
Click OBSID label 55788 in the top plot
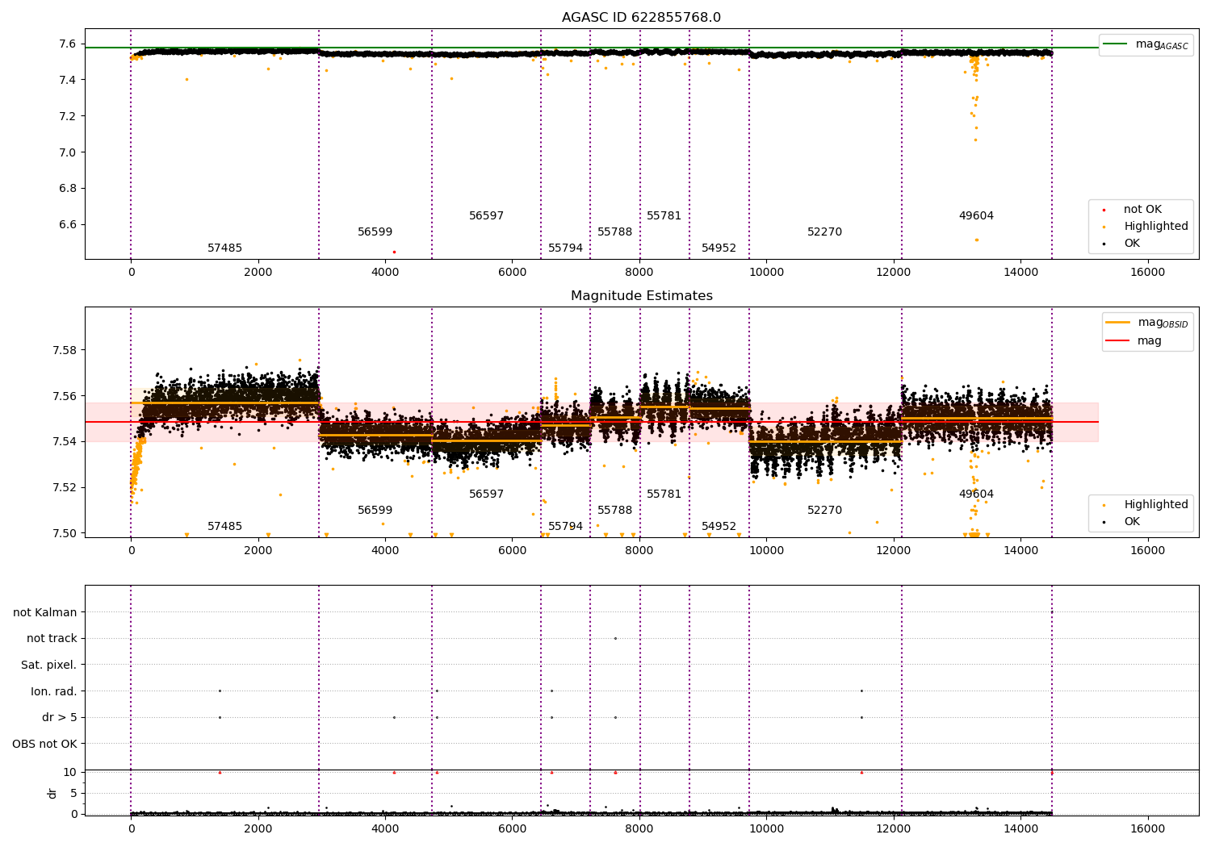click(x=614, y=232)
